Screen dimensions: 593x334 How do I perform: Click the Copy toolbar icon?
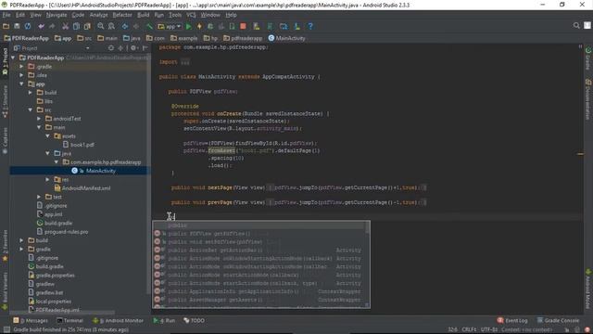(x=76, y=26)
